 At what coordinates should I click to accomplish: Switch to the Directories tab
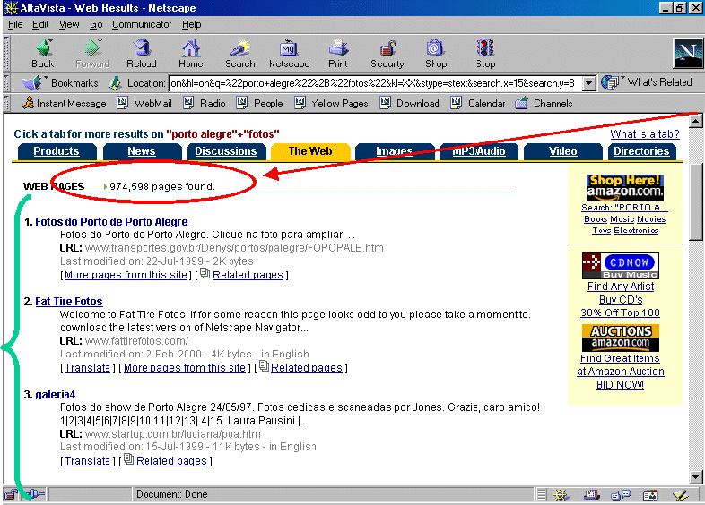pos(641,151)
